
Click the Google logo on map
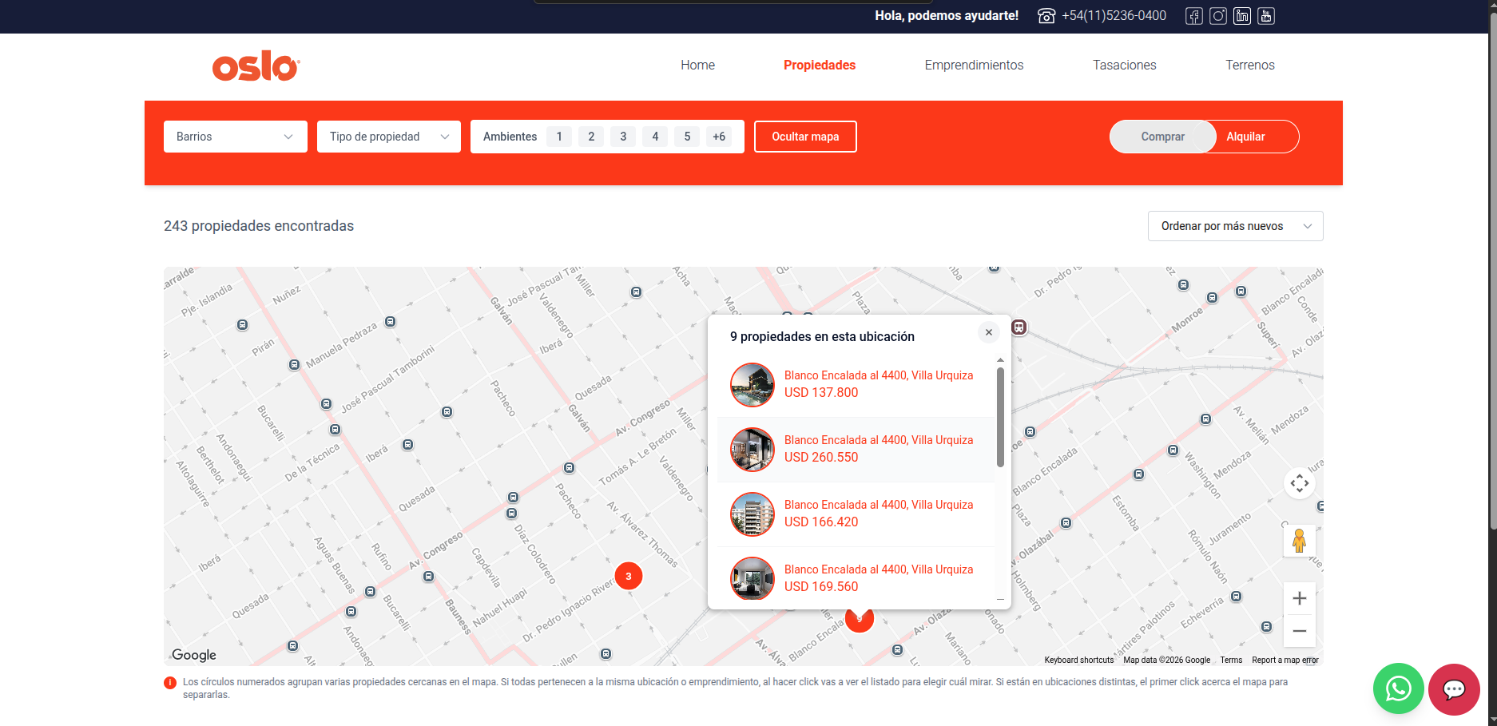(x=194, y=655)
